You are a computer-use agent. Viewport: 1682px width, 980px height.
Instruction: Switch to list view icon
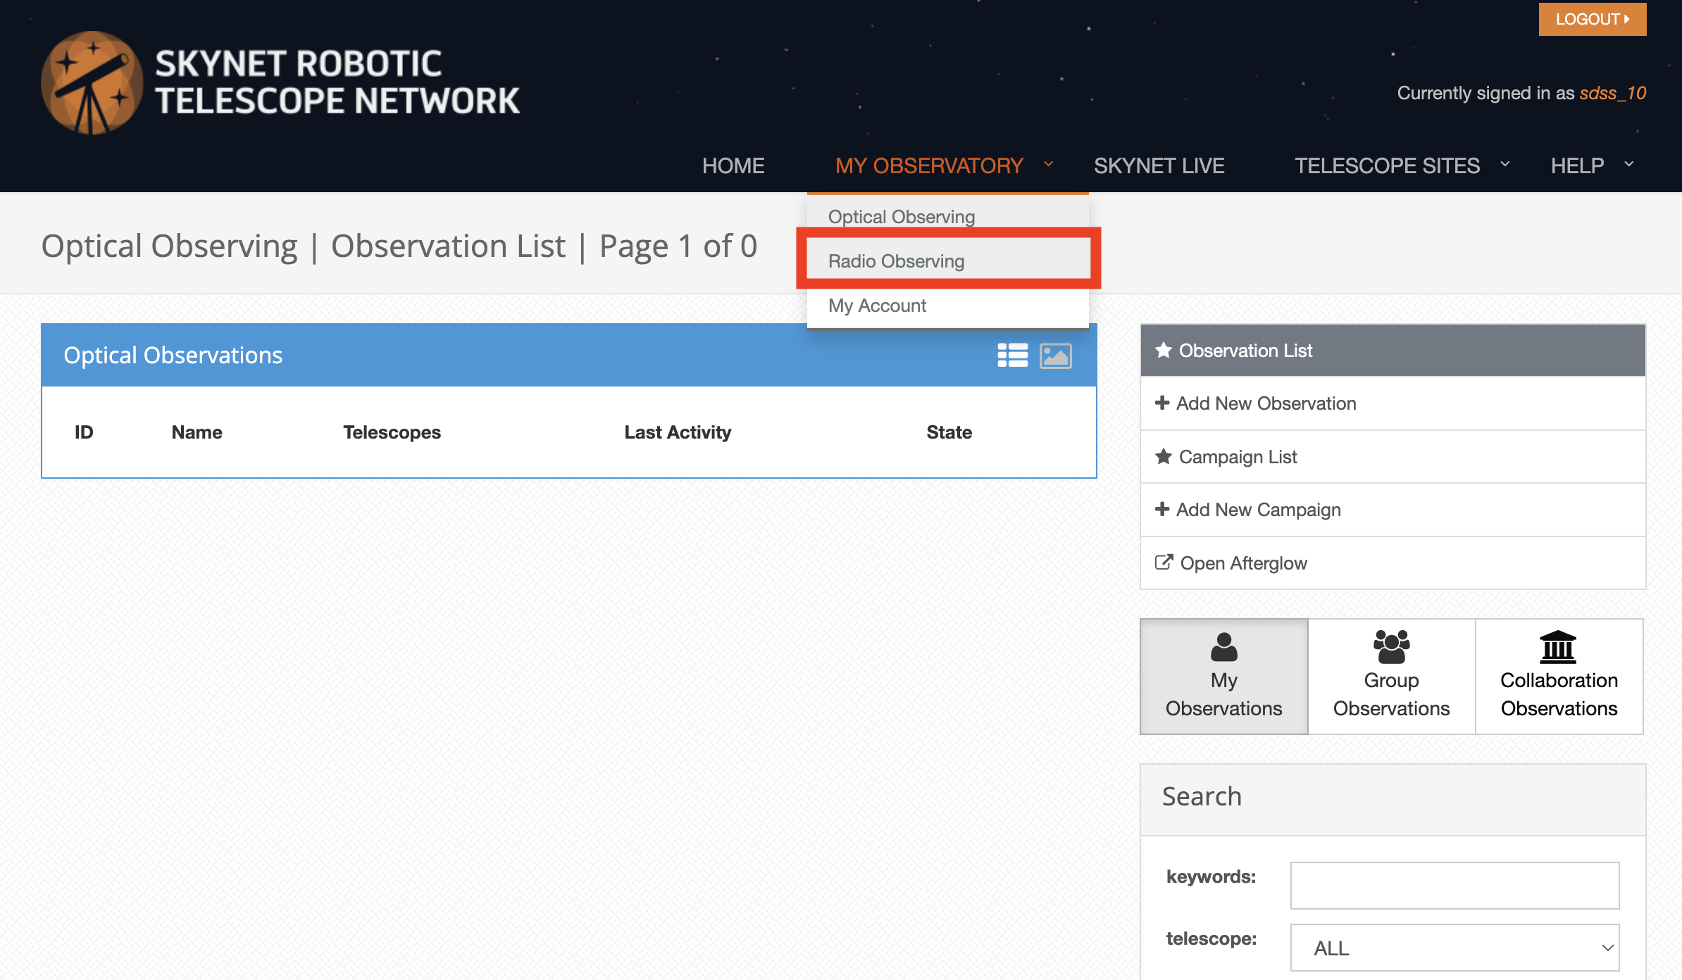click(1012, 356)
